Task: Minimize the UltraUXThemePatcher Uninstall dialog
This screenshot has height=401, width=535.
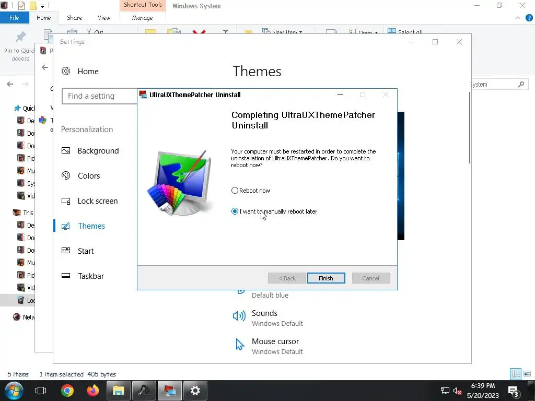Action: pyautogui.click(x=340, y=95)
